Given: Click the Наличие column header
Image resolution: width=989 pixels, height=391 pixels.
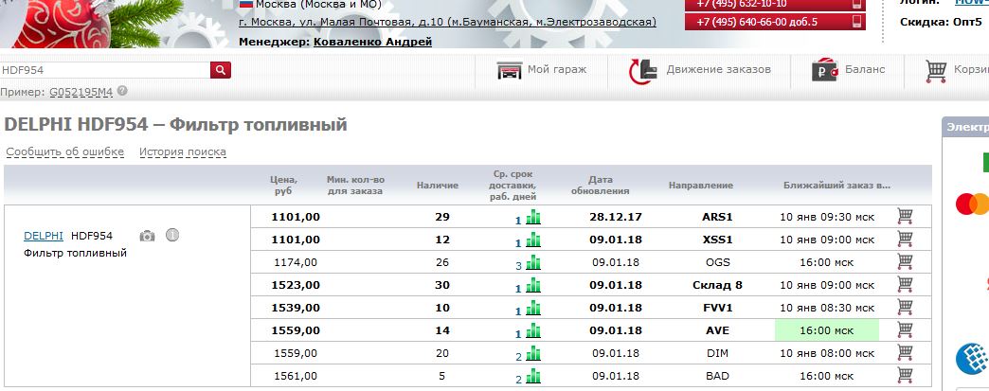Looking at the screenshot, I should pos(438,186).
